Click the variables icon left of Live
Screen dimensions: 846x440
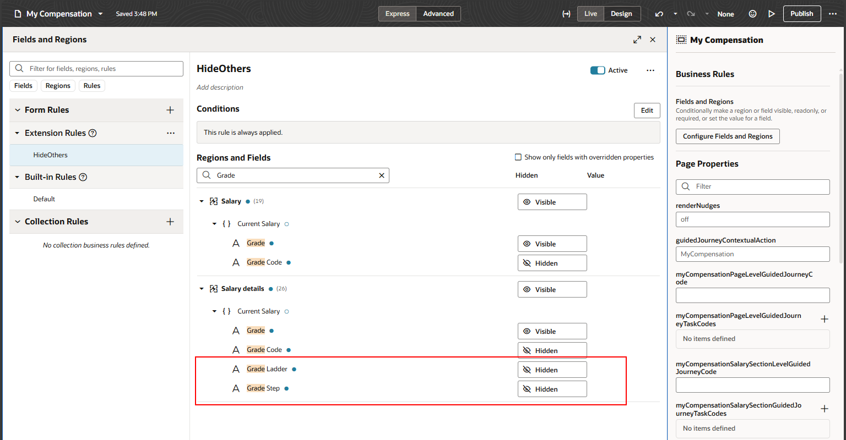pos(566,14)
